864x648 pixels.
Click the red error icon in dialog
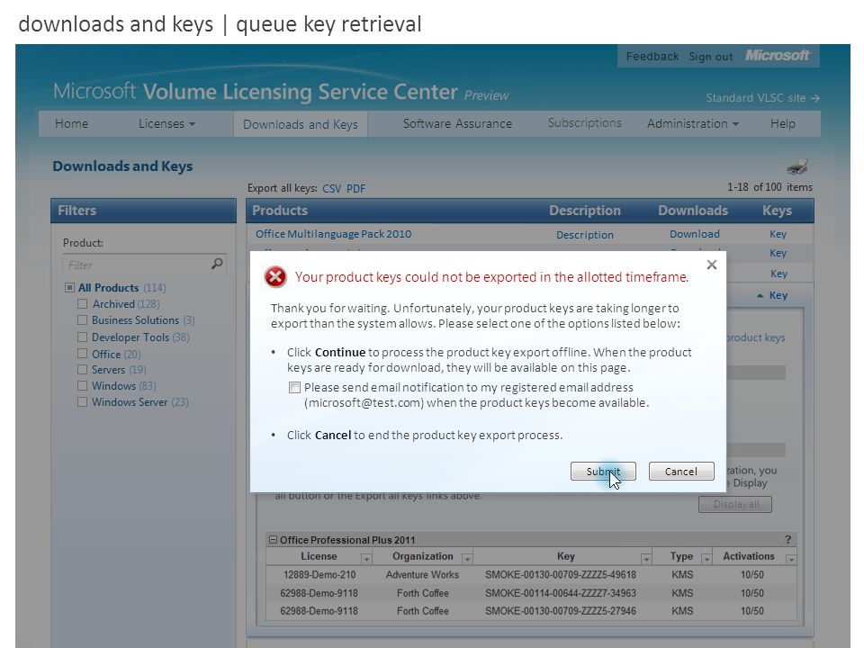coord(275,276)
